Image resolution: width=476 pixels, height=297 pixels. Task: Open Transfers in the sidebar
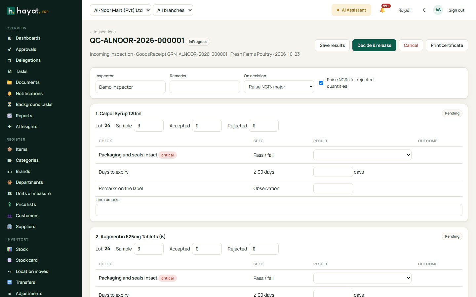25,282
